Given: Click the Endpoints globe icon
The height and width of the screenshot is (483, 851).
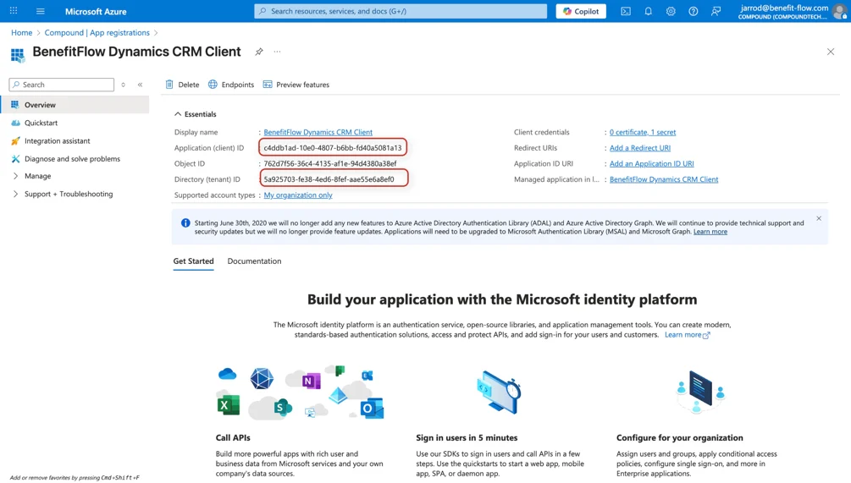Looking at the screenshot, I should tap(213, 84).
